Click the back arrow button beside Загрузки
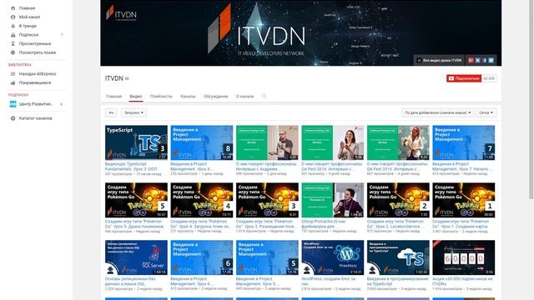 point(111,112)
